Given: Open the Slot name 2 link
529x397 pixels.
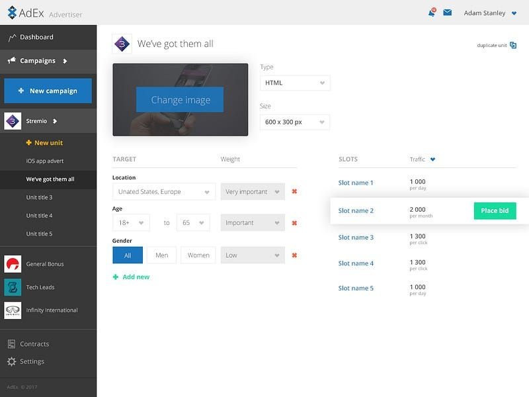Looking at the screenshot, I should (x=356, y=210).
